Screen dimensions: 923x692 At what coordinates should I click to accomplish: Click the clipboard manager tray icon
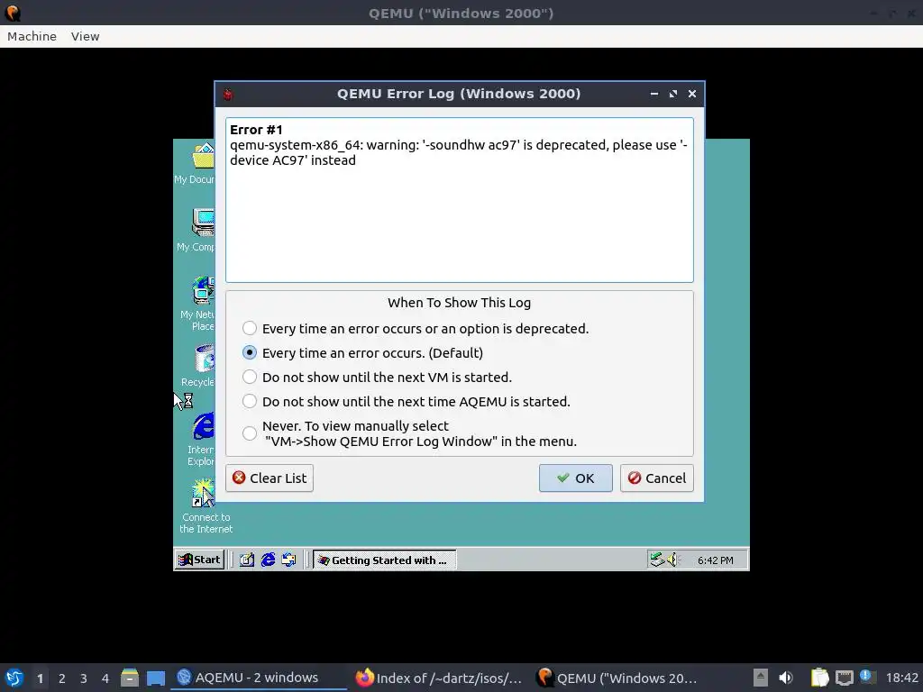(x=819, y=678)
